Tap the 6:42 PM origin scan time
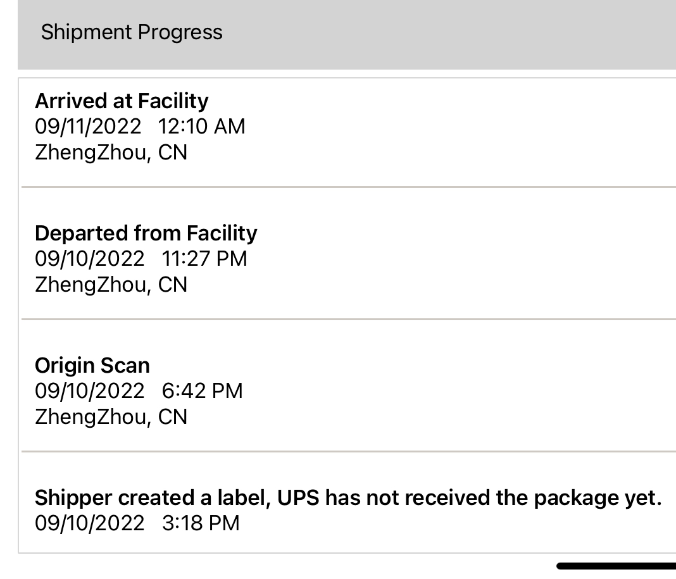The image size is (676, 579). coord(202,391)
